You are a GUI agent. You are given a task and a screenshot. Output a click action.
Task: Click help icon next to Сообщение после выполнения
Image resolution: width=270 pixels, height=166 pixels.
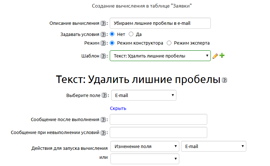[103, 120]
